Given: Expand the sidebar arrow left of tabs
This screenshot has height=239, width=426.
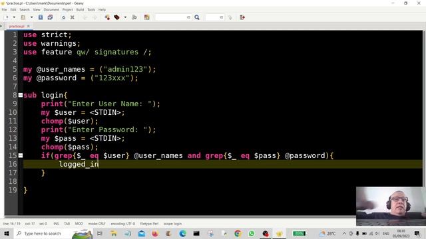Looking at the screenshot, I should (x=1, y=27).
